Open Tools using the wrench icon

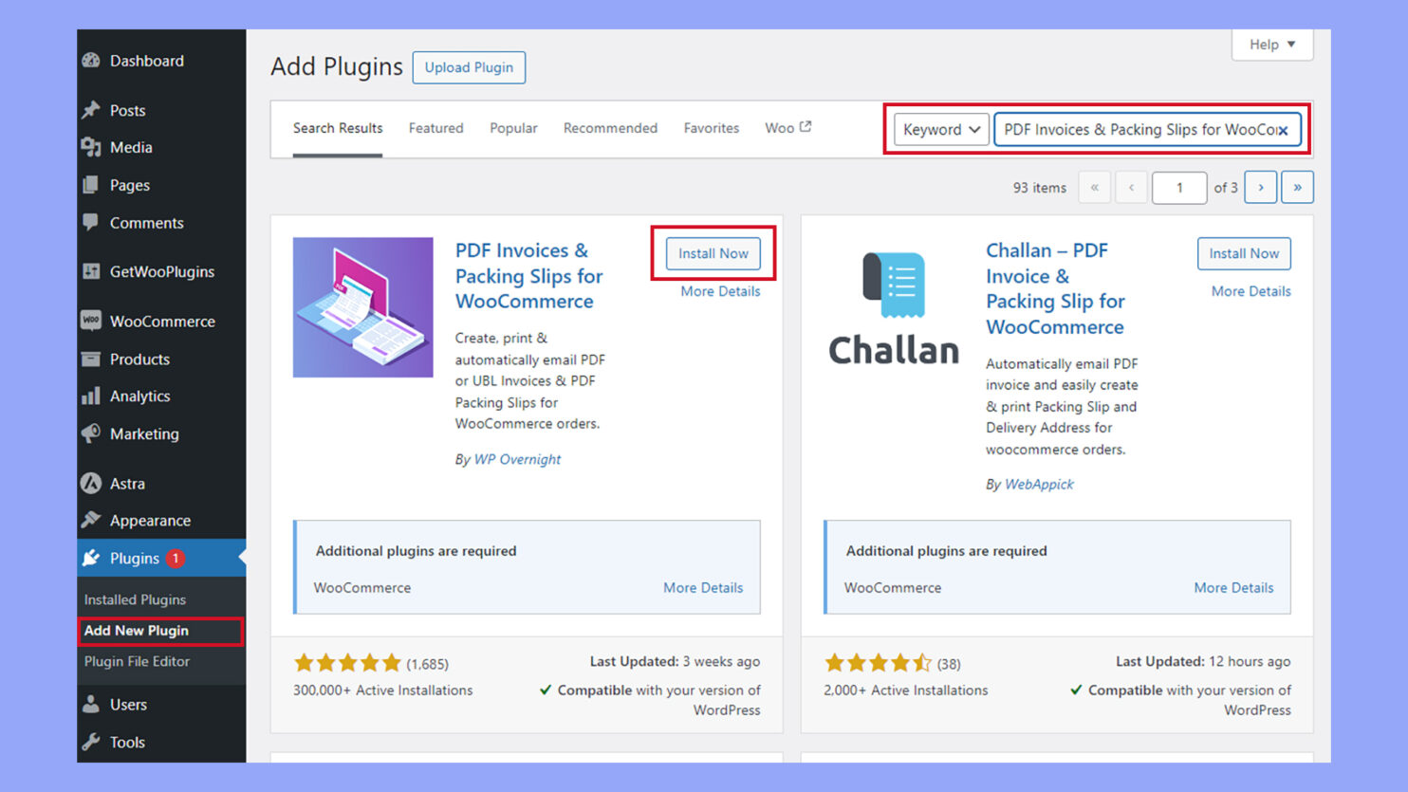click(x=91, y=742)
